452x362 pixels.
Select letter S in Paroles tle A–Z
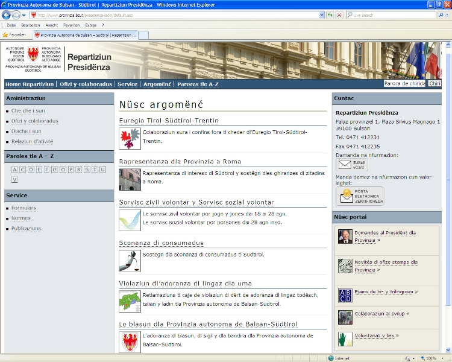[87, 170]
